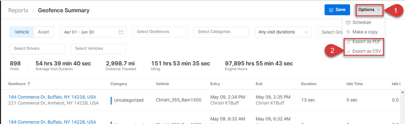The height and width of the screenshot is (124, 405).
Task: Click the export icon next to Export as PDF
Action: point(348,42)
